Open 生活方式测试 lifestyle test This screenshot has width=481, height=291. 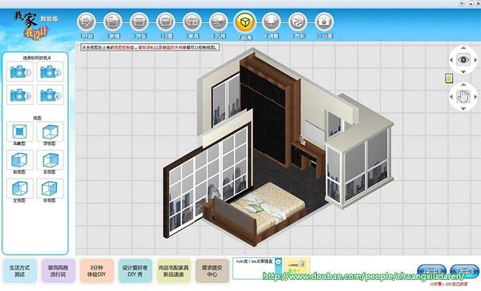tap(19, 271)
